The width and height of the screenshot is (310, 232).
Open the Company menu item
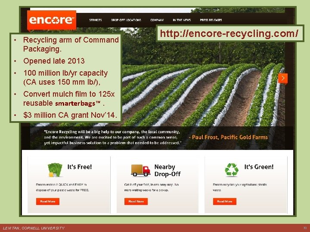[x=157, y=20]
